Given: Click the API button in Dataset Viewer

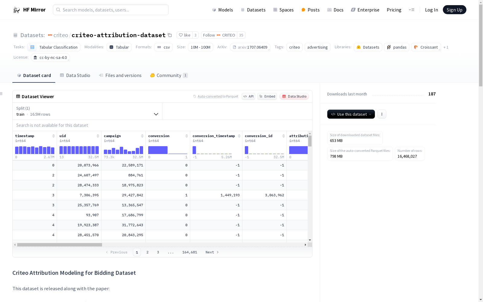Looking at the screenshot, I should click(248, 96).
